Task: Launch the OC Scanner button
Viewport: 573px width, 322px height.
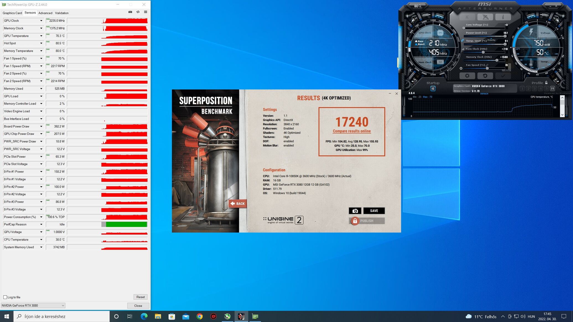Action: [x=418, y=6]
